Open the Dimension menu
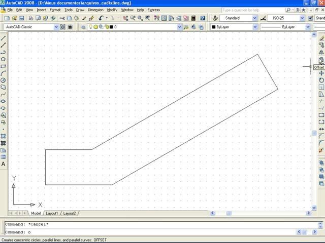 pyautogui.click(x=95, y=10)
